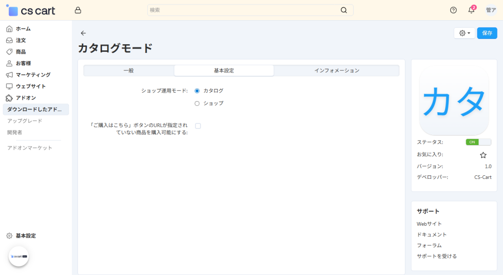Click the back arrow above page title
The height and width of the screenshot is (275, 503).
[83, 33]
